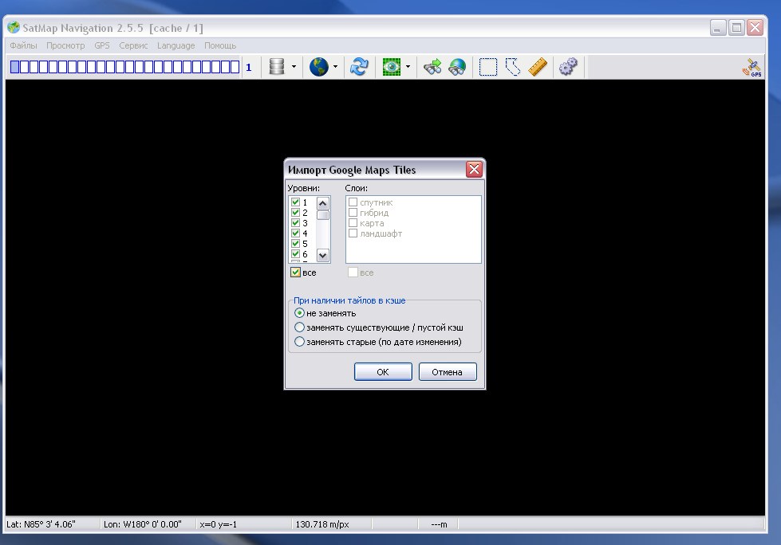Open the dropdown arrow beside the globe icon
The height and width of the screenshot is (545, 781).
click(x=335, y=67)
